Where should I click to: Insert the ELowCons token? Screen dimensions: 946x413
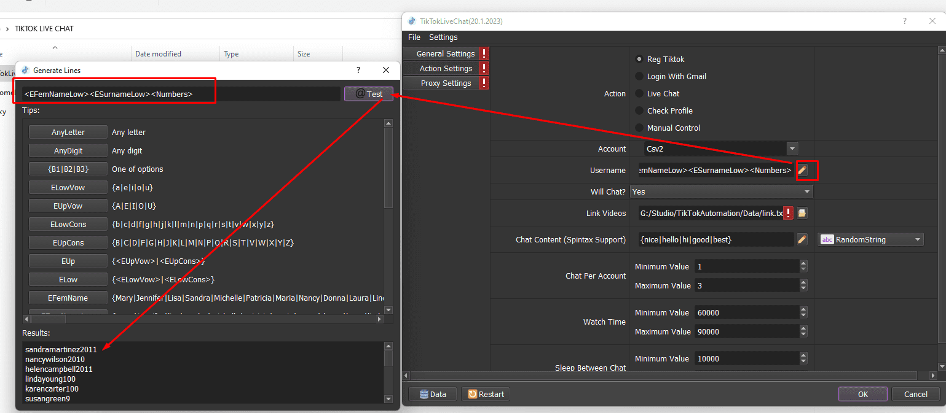pos(68,225)
